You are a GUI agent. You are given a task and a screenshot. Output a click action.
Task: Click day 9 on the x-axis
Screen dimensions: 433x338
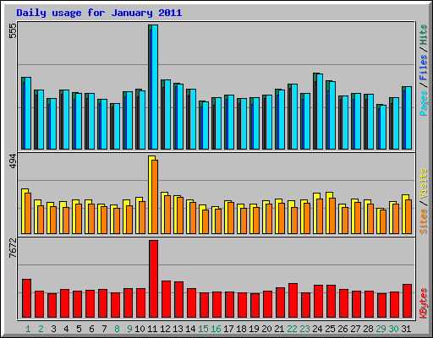point(129,329)
